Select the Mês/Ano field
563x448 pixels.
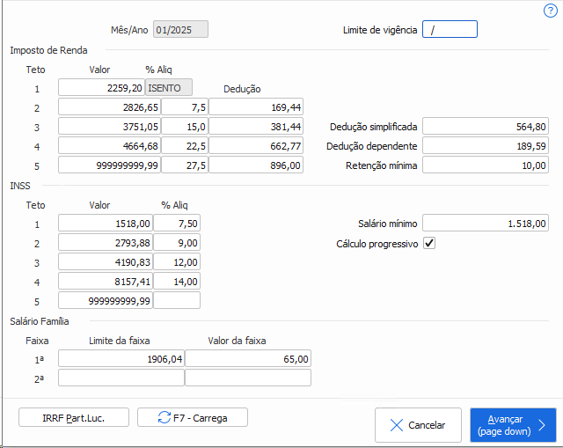pos(180,30)
